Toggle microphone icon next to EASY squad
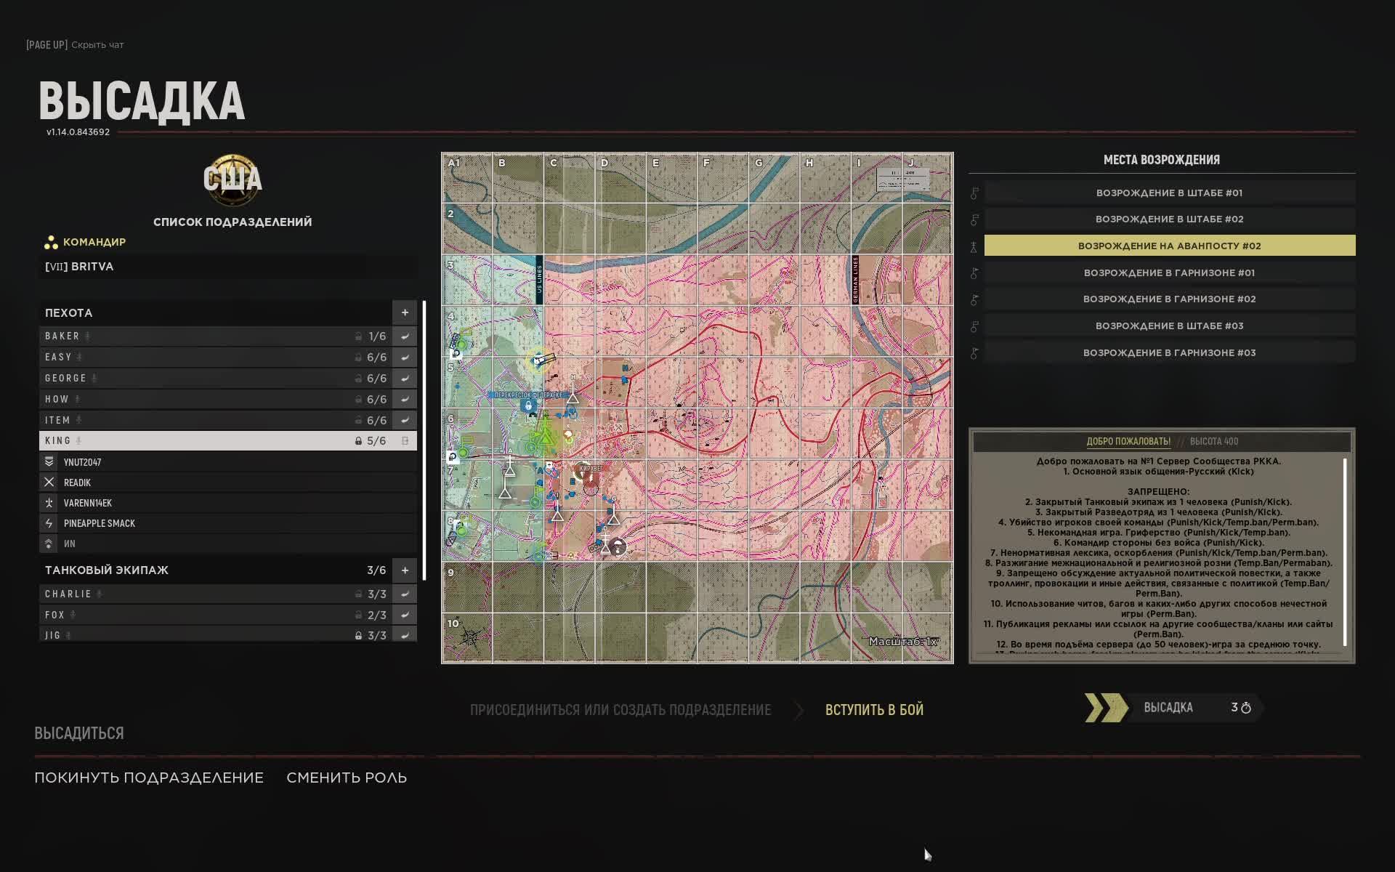This screenshot has width=1395, height=872. point(80,358)
